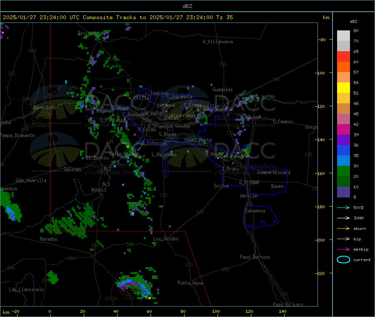375x317 pixels.
Task: Click the Agua_Toro label
Action: (x=45, y=107)
